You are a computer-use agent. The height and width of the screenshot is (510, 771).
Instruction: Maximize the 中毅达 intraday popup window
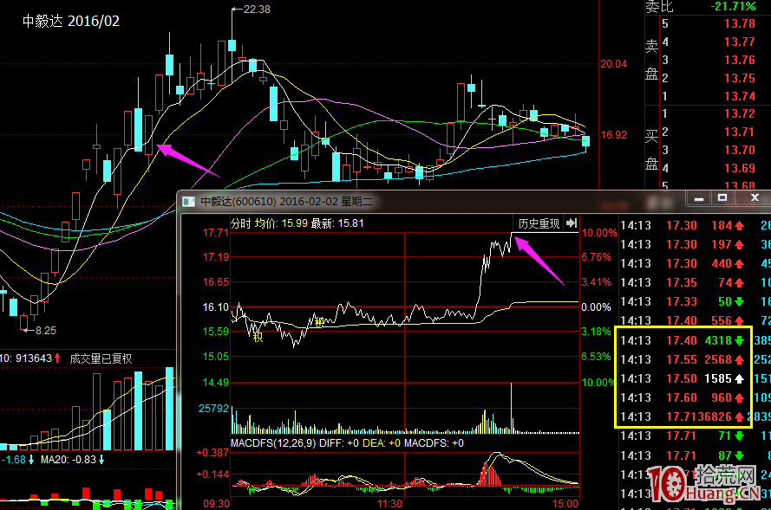pos(722,199)
